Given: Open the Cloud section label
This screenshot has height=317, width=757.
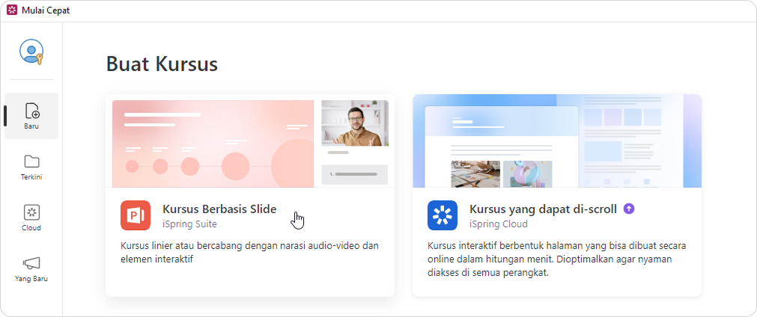Looking at the screenshot, I should tap(31, 228).
